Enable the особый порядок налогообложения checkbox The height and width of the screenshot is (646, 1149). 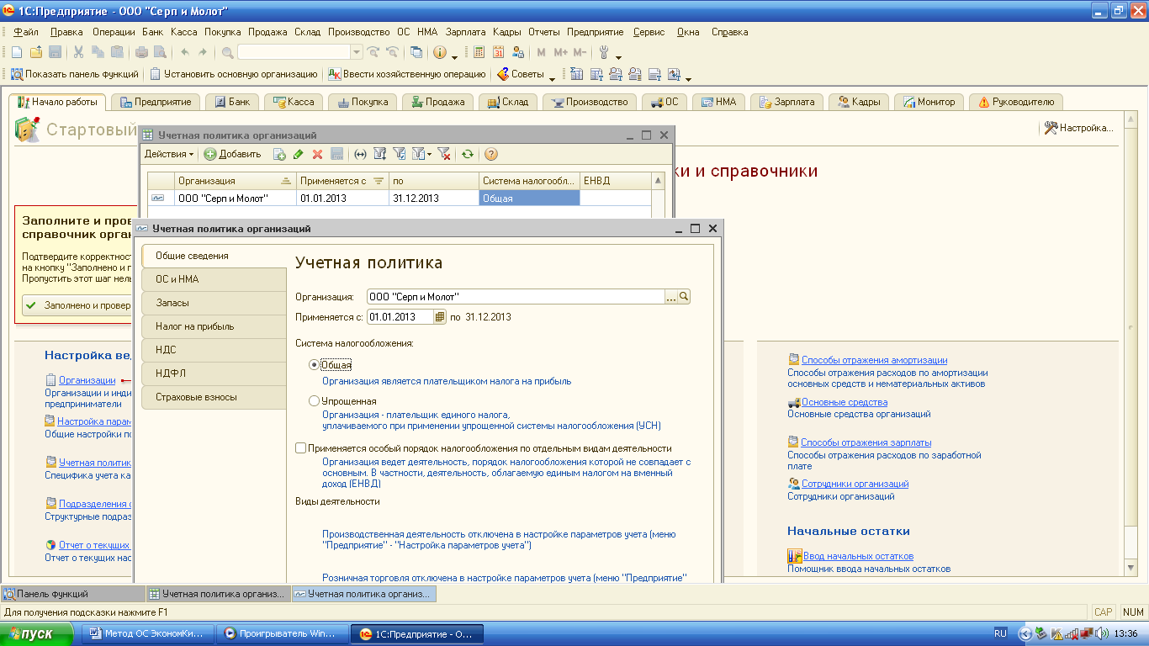tap(301, 448)
